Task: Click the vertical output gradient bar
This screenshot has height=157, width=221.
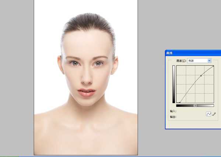Action: coord(173,84)
